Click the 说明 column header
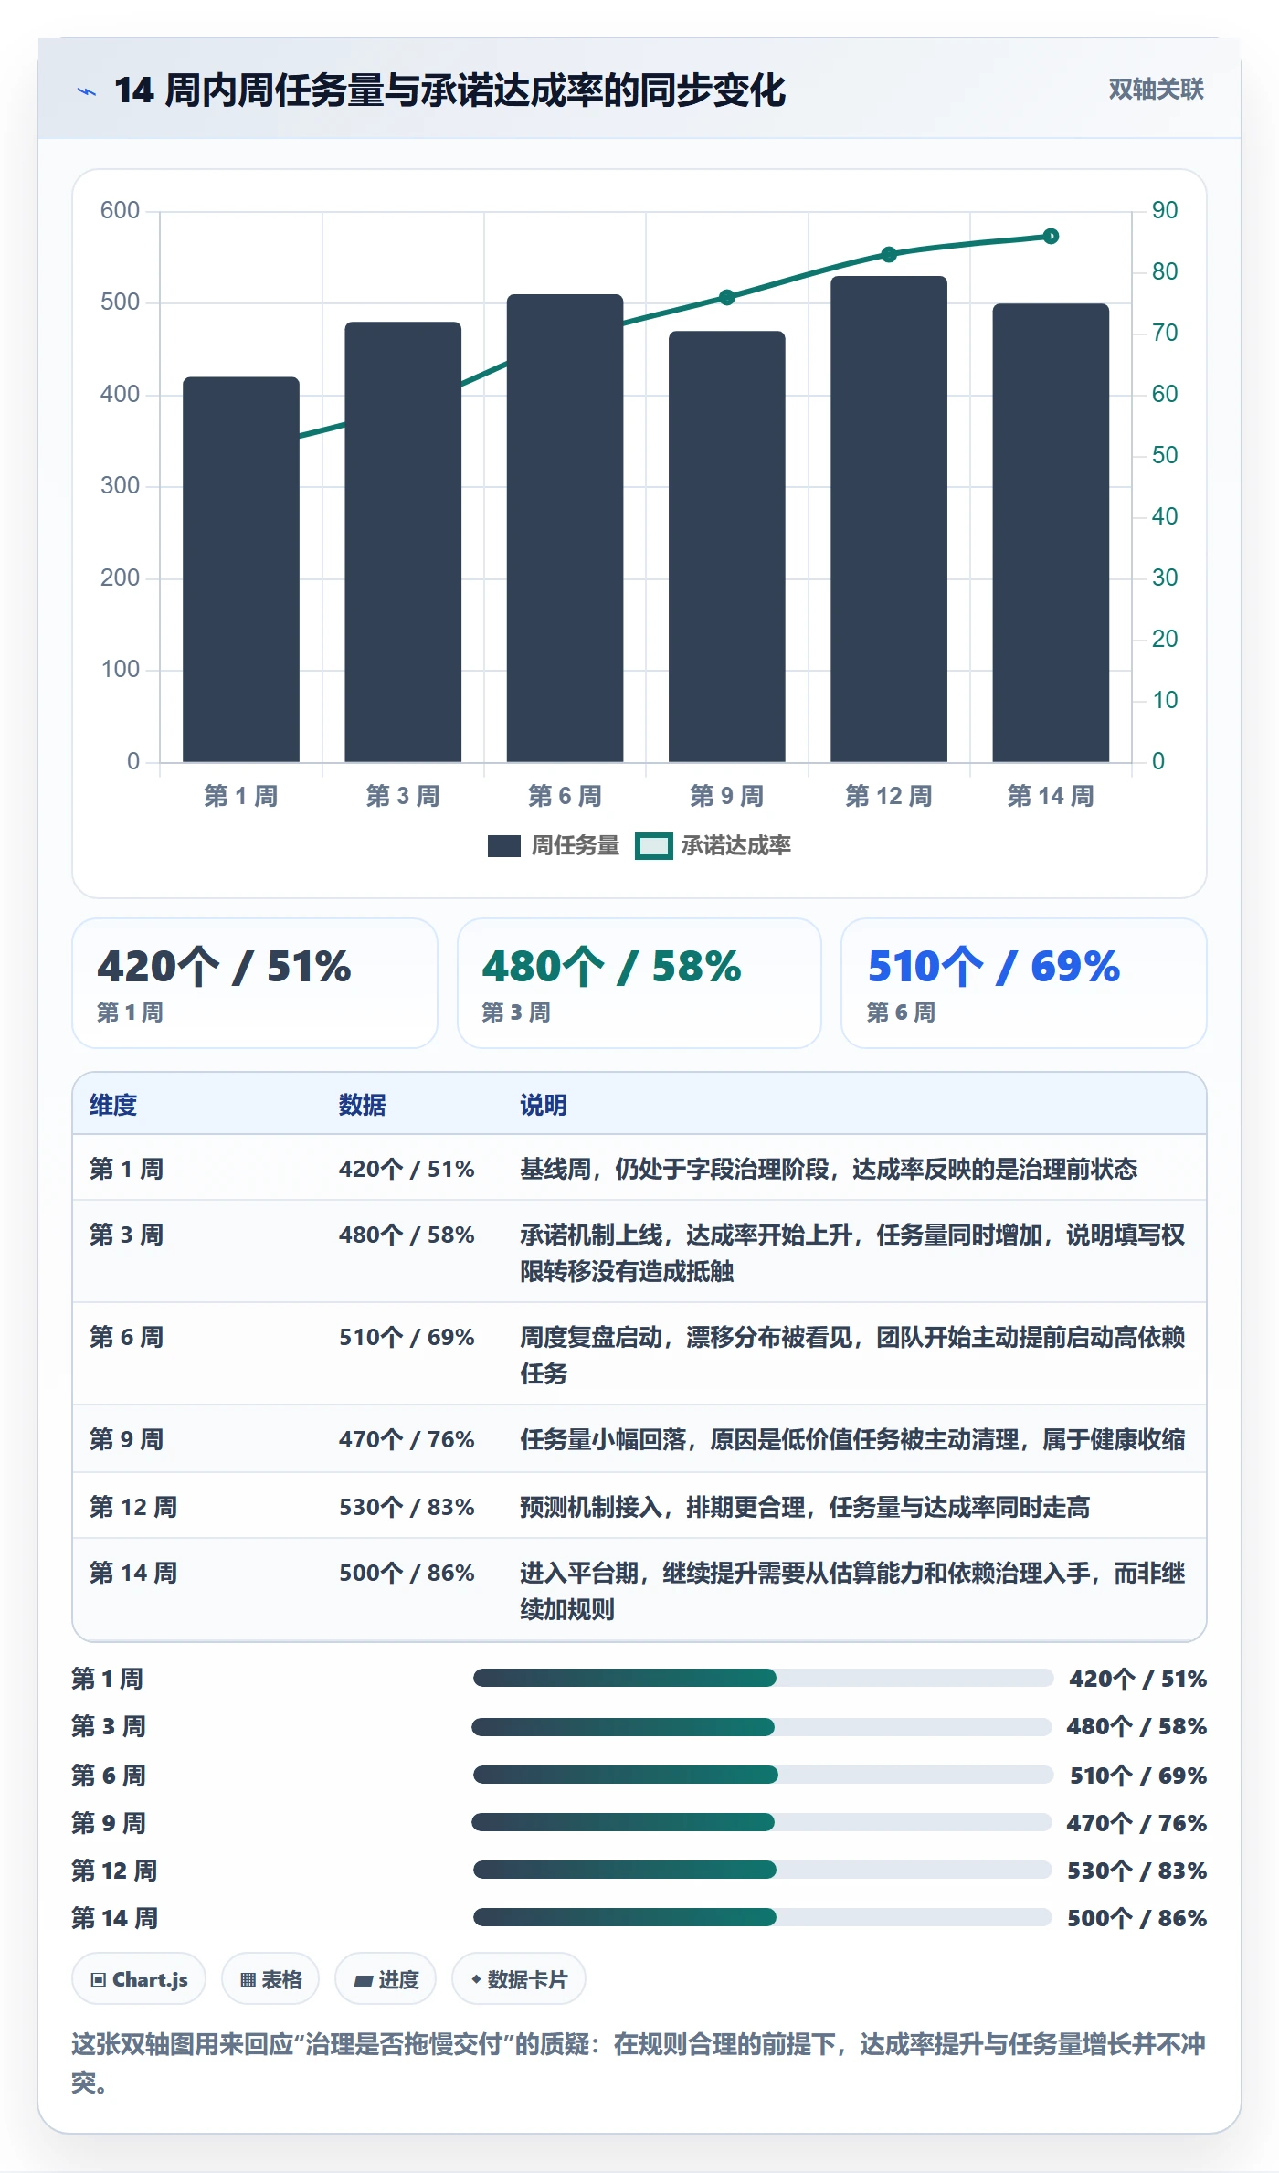1279x2173 pixels. (x=544, y=1105)
